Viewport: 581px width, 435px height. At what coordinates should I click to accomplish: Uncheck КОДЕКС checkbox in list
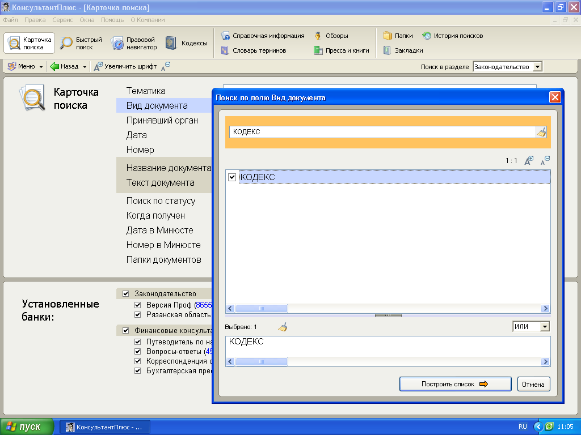pos(232,177)
